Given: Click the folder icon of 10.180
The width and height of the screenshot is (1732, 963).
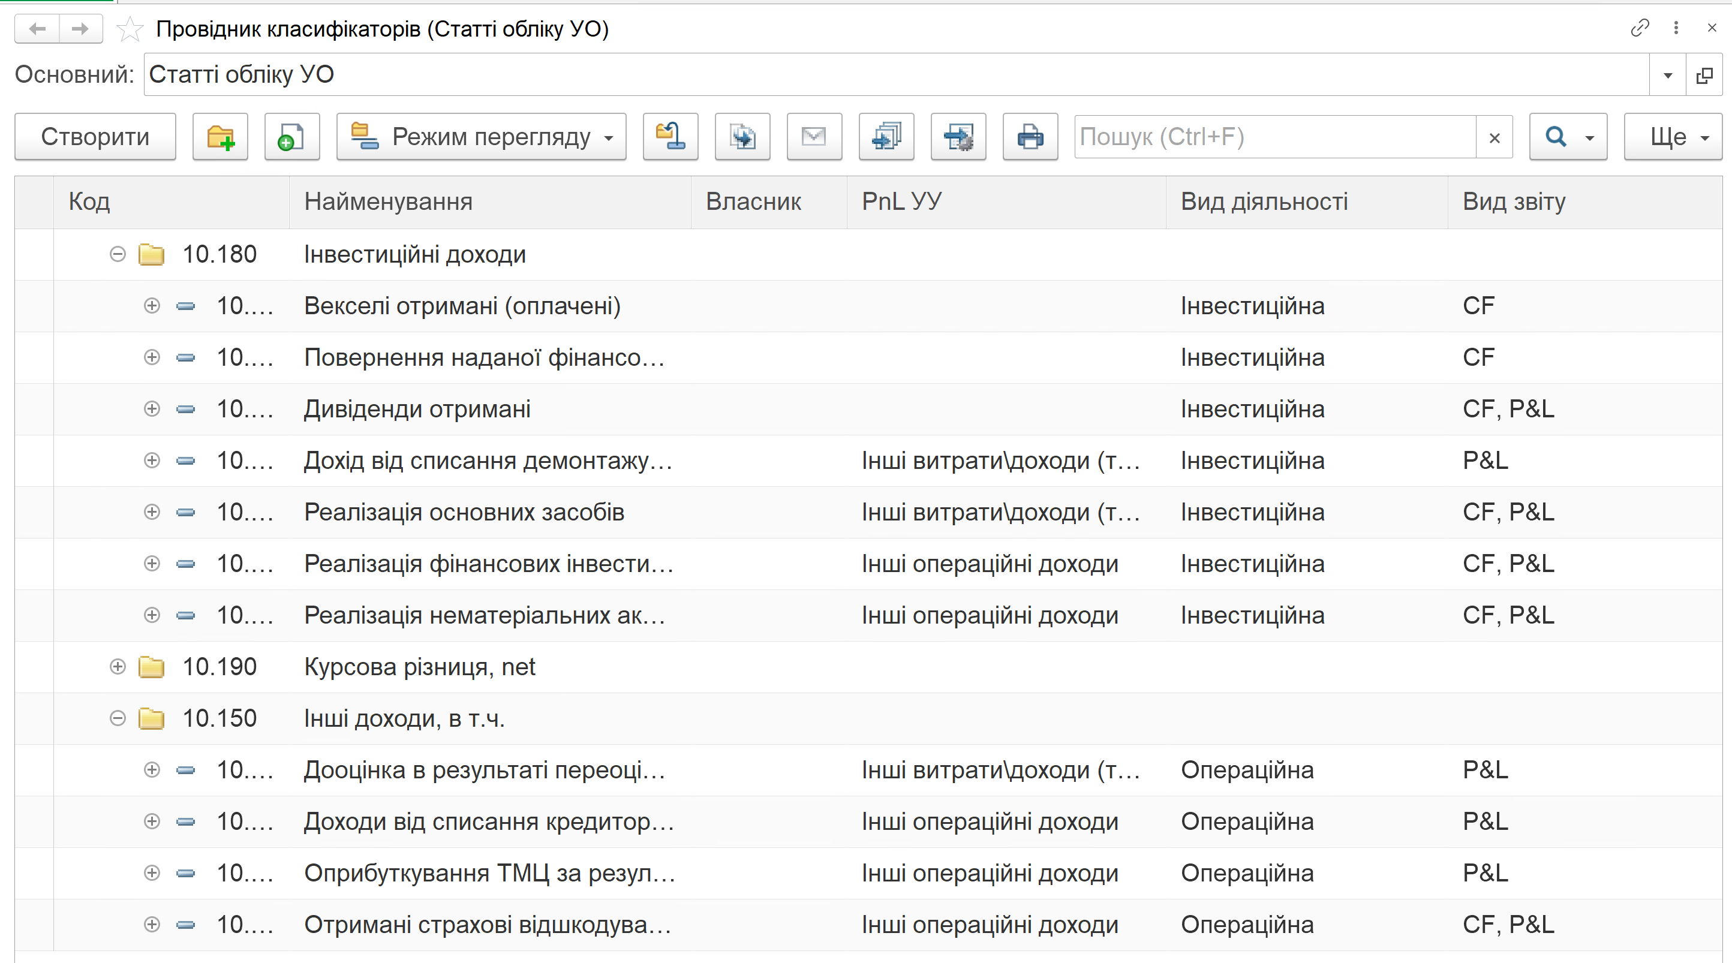Looking at the screenshot, I should 151,255.
